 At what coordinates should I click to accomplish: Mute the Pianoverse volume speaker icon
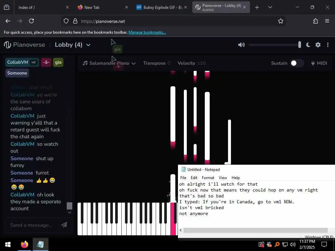pos(241,44)
